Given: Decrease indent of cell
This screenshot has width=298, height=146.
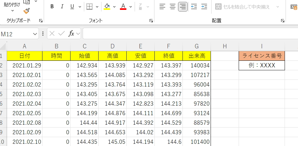Looking at the screenshot, I should pyautogui.click(x=194, y=7).
